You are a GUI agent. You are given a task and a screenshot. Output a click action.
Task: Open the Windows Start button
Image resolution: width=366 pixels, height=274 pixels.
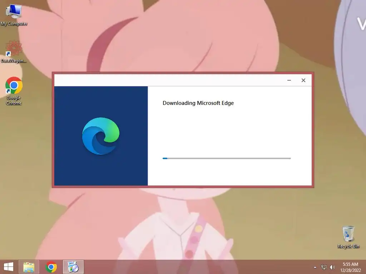point(9,267)
